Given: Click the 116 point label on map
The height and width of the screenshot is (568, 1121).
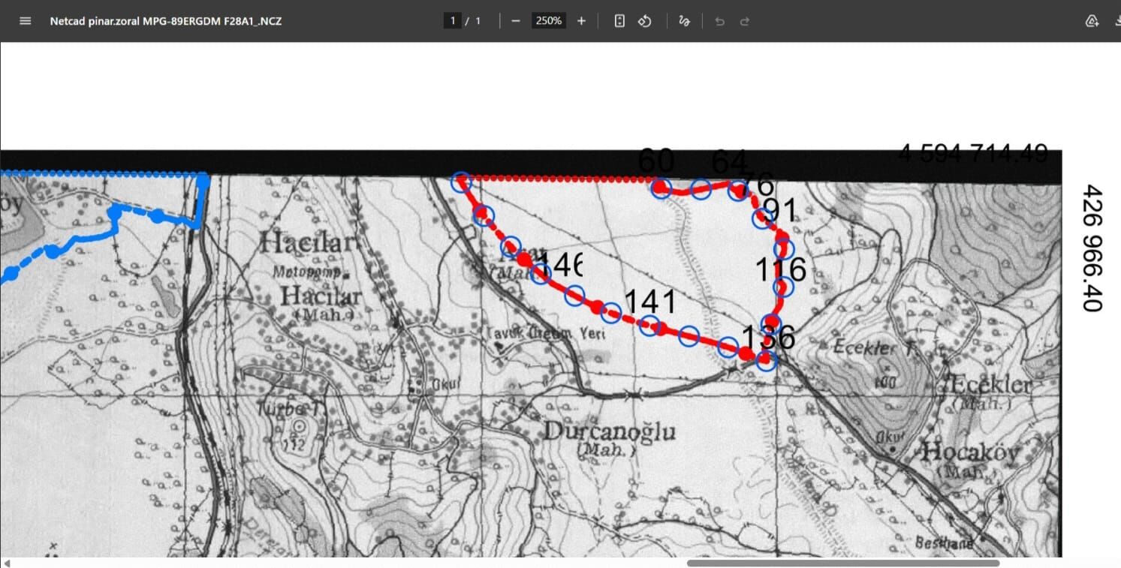Looking at the screenshot, I should [x=780, y=269].
